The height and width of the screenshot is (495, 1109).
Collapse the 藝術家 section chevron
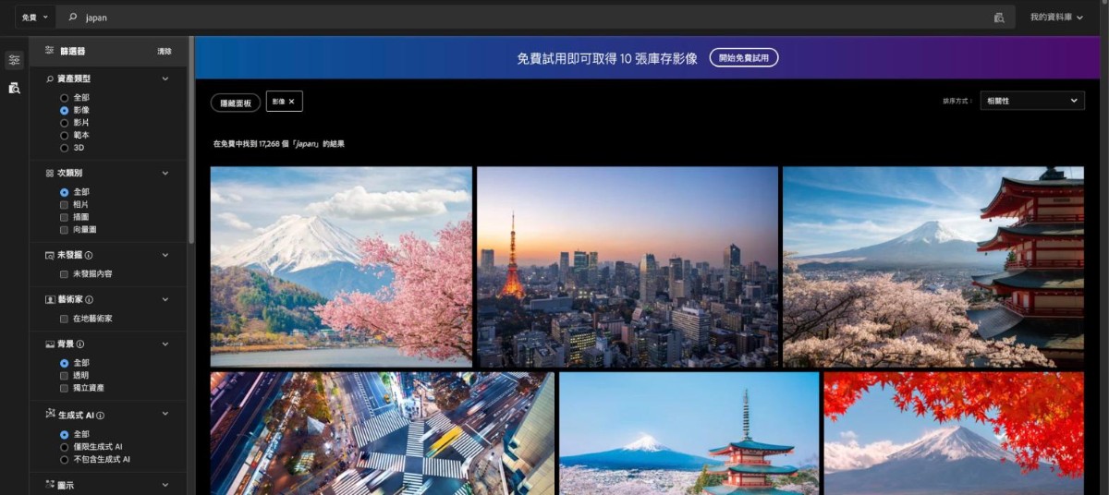(165, 299)
